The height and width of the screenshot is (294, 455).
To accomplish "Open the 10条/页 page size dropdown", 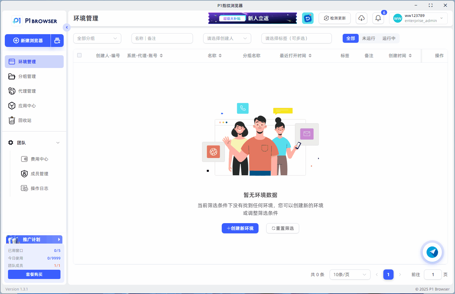I will (349, 275).
